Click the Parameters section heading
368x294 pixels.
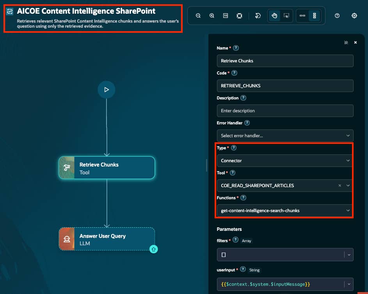click(229, 229)
